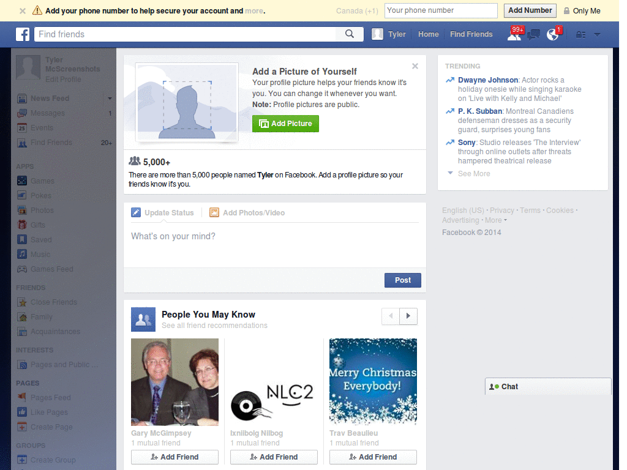Click the profile picture placeholder image
The height and width of the screenshot is (470, 627).
(x=187, y=102)
